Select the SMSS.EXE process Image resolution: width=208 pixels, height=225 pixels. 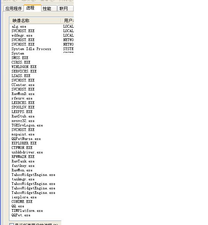20,58
